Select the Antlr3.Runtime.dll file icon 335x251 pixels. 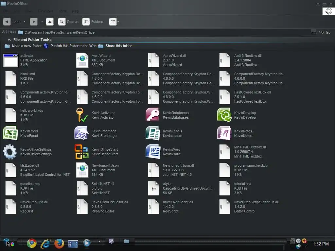coord(225,60)
